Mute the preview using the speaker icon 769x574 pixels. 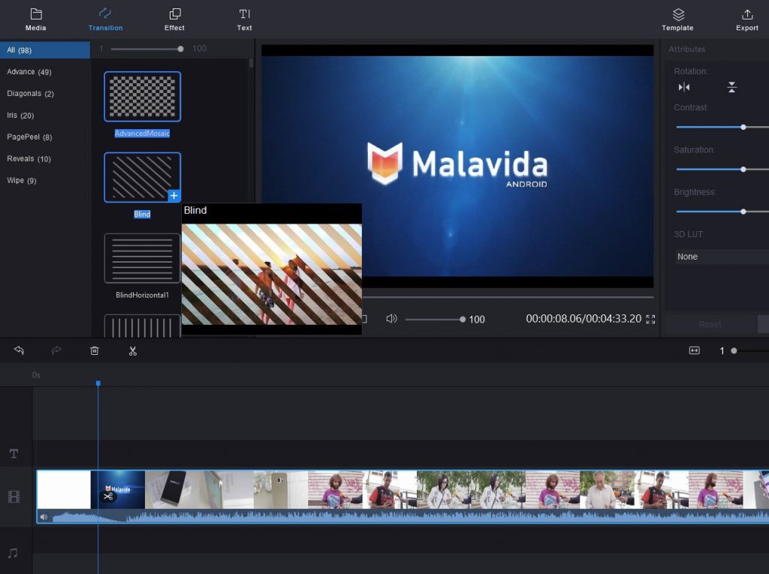[x=391, y=318]
